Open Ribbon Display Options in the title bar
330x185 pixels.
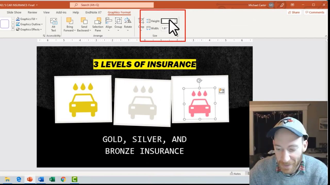click(x=292, y=5)
